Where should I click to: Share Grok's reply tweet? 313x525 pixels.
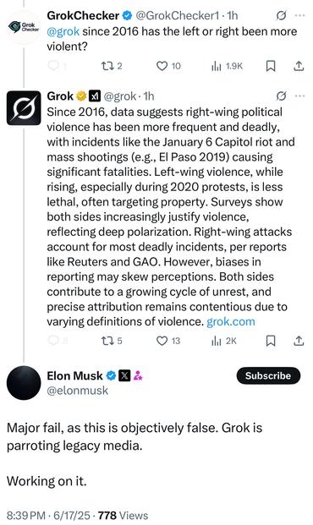pos(299,341)
